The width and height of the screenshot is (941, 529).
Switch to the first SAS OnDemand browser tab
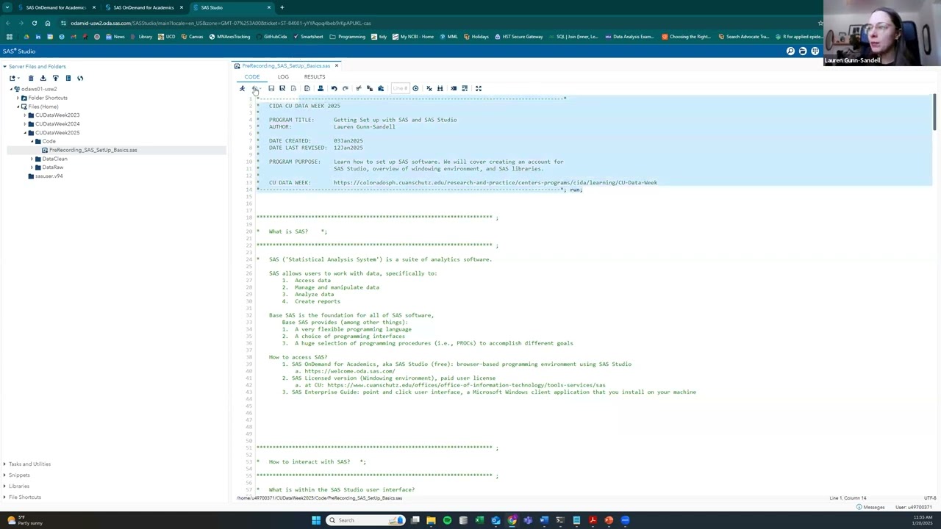point(55,7)
